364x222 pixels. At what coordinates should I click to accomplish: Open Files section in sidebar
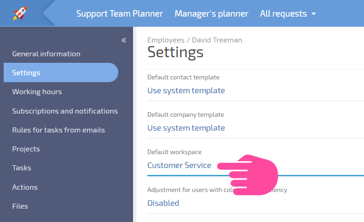click(x=20, y=206)
